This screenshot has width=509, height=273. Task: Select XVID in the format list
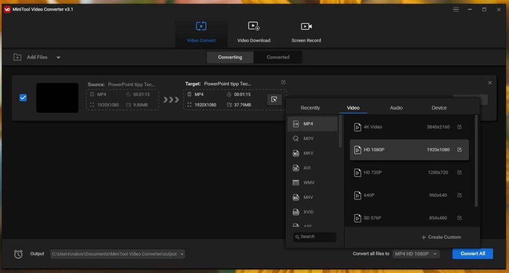[x=312, y=212]
